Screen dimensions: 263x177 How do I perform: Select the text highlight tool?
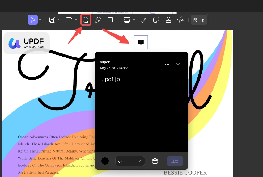coord(52,20)
